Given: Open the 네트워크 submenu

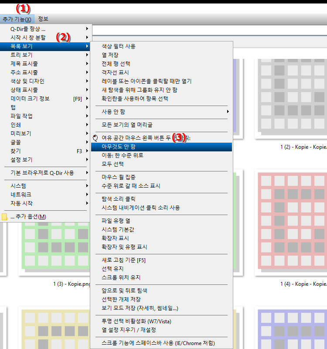Looking at the screenshot, I should [46, 195].
